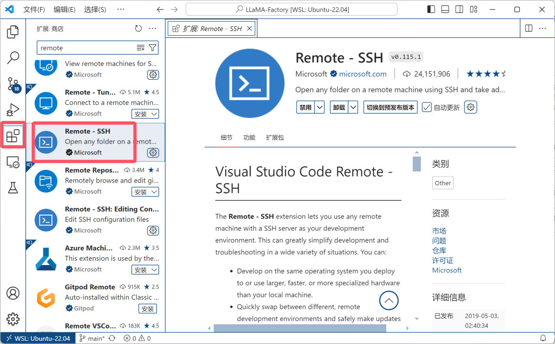Clear the extension search results

[141, 48]
